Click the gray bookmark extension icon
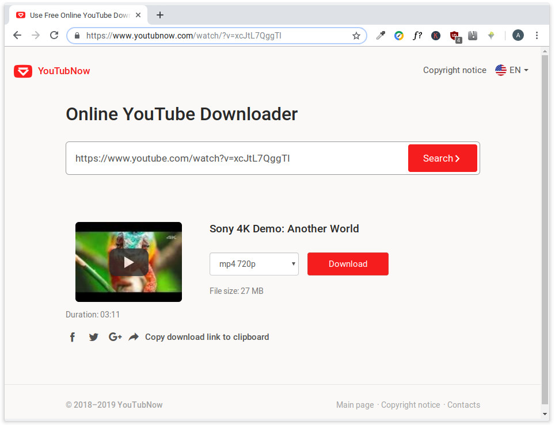555x425 pixels. click(473, 35)
